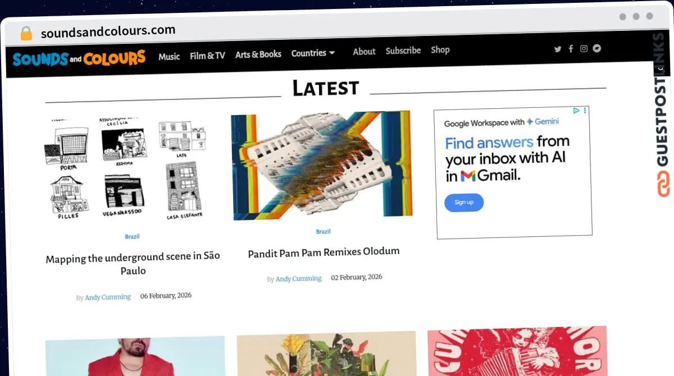
Task: Open the Facebook page icon
Action: click(x=571, y=49)
